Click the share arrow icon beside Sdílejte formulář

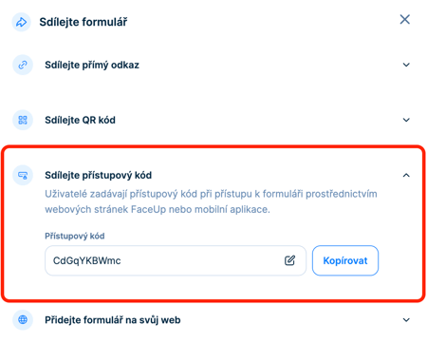point(21,22)
